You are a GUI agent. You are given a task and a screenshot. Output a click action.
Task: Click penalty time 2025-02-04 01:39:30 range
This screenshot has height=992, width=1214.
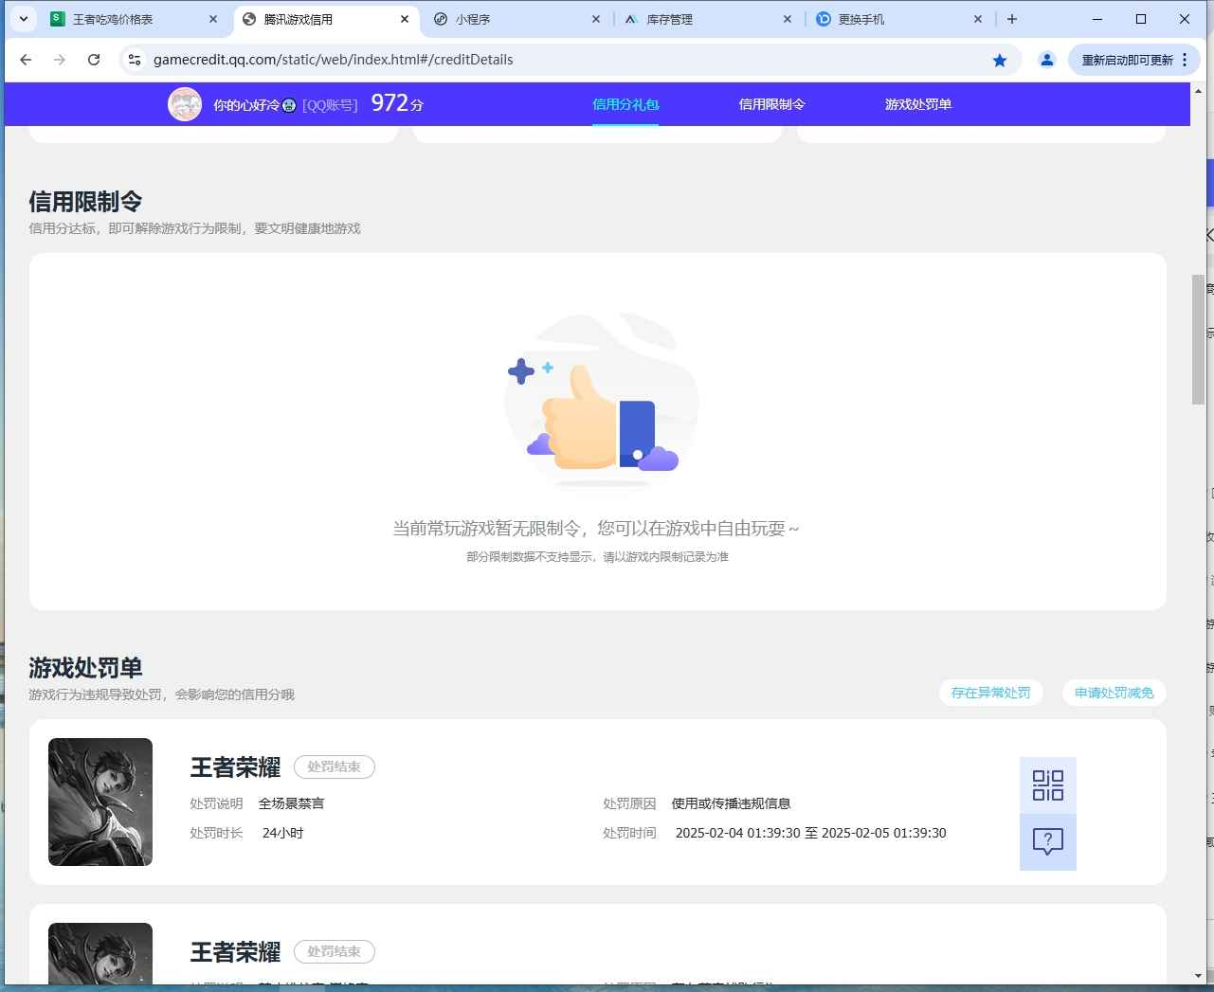pos(810,833)
